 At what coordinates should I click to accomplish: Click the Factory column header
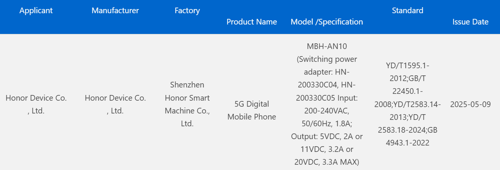pyautogui.click(x=187, y=11)
